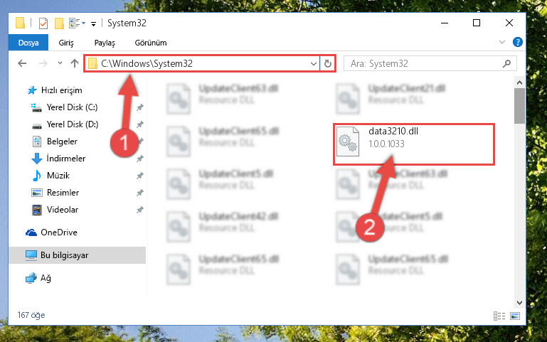This screenshot has width=547, height=342.
Task: Switch to details view layout icon
Action: pyautogui.click(x=499, y=316)
